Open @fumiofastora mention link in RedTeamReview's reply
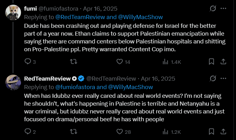This screenshot has width=236, height=140. pyautogui.click(x=75, y=87)
